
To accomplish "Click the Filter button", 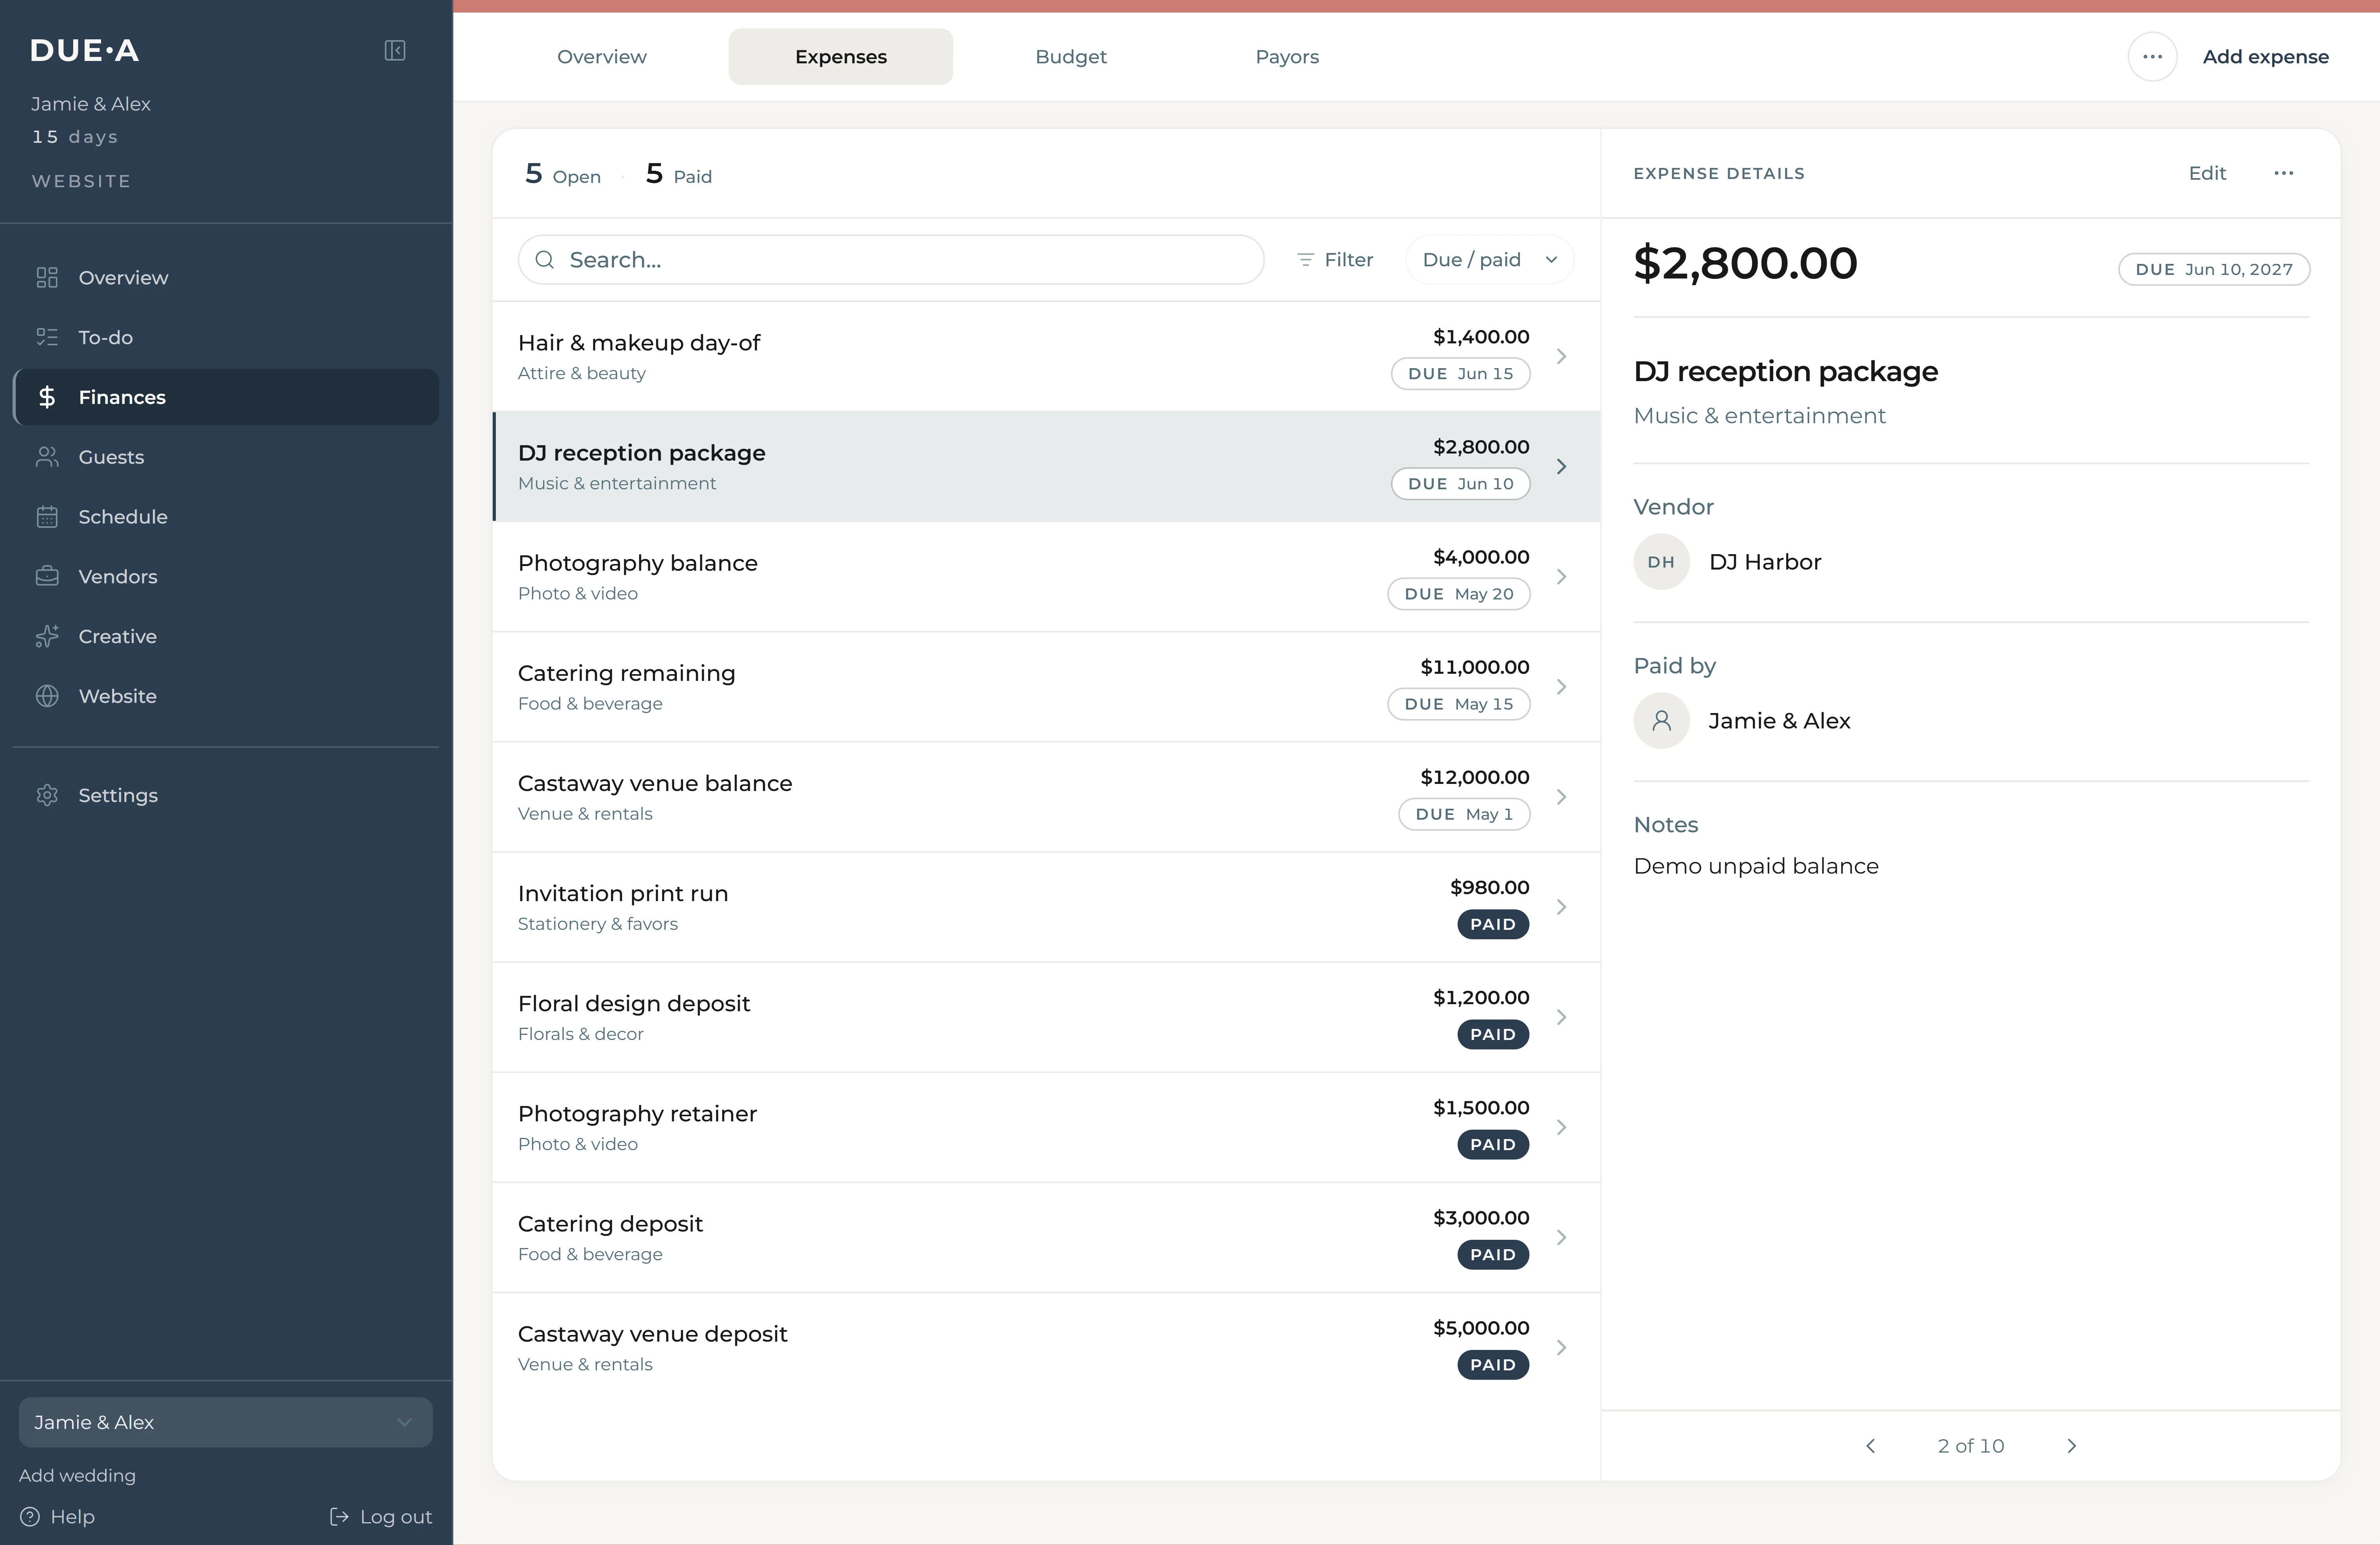I will pyautogui.click(x=1335, y=260).
